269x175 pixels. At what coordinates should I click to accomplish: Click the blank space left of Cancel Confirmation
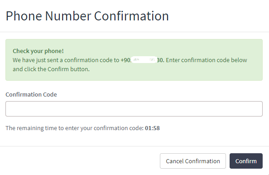[x=80, y=161]
